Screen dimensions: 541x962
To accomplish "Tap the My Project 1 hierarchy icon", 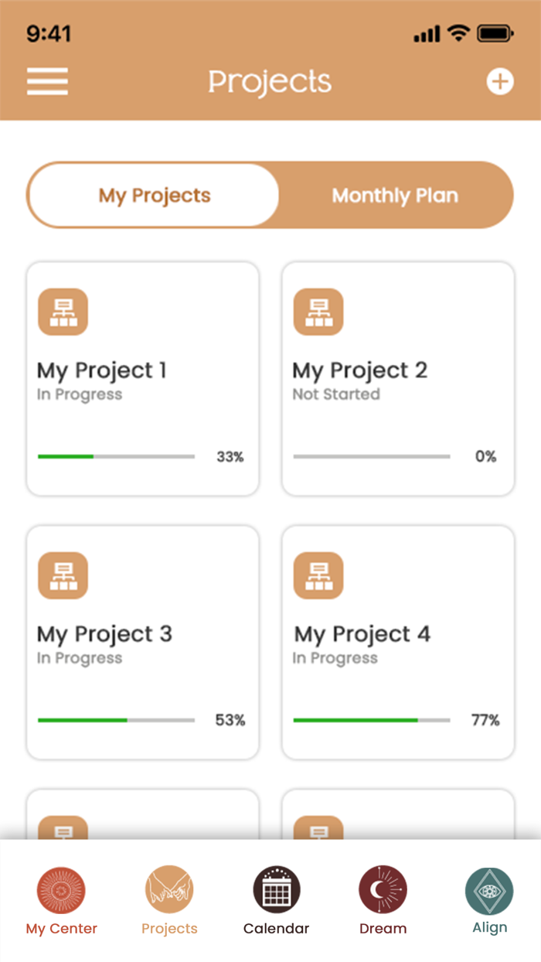I will [x=63, y=312].
